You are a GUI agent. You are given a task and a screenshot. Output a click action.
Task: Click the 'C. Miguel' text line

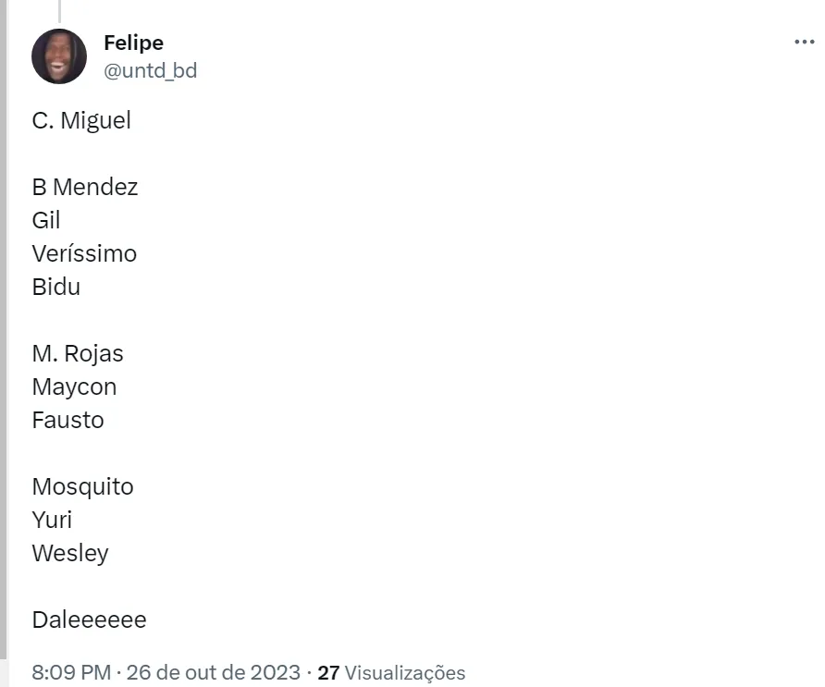[x=81, y=120]
